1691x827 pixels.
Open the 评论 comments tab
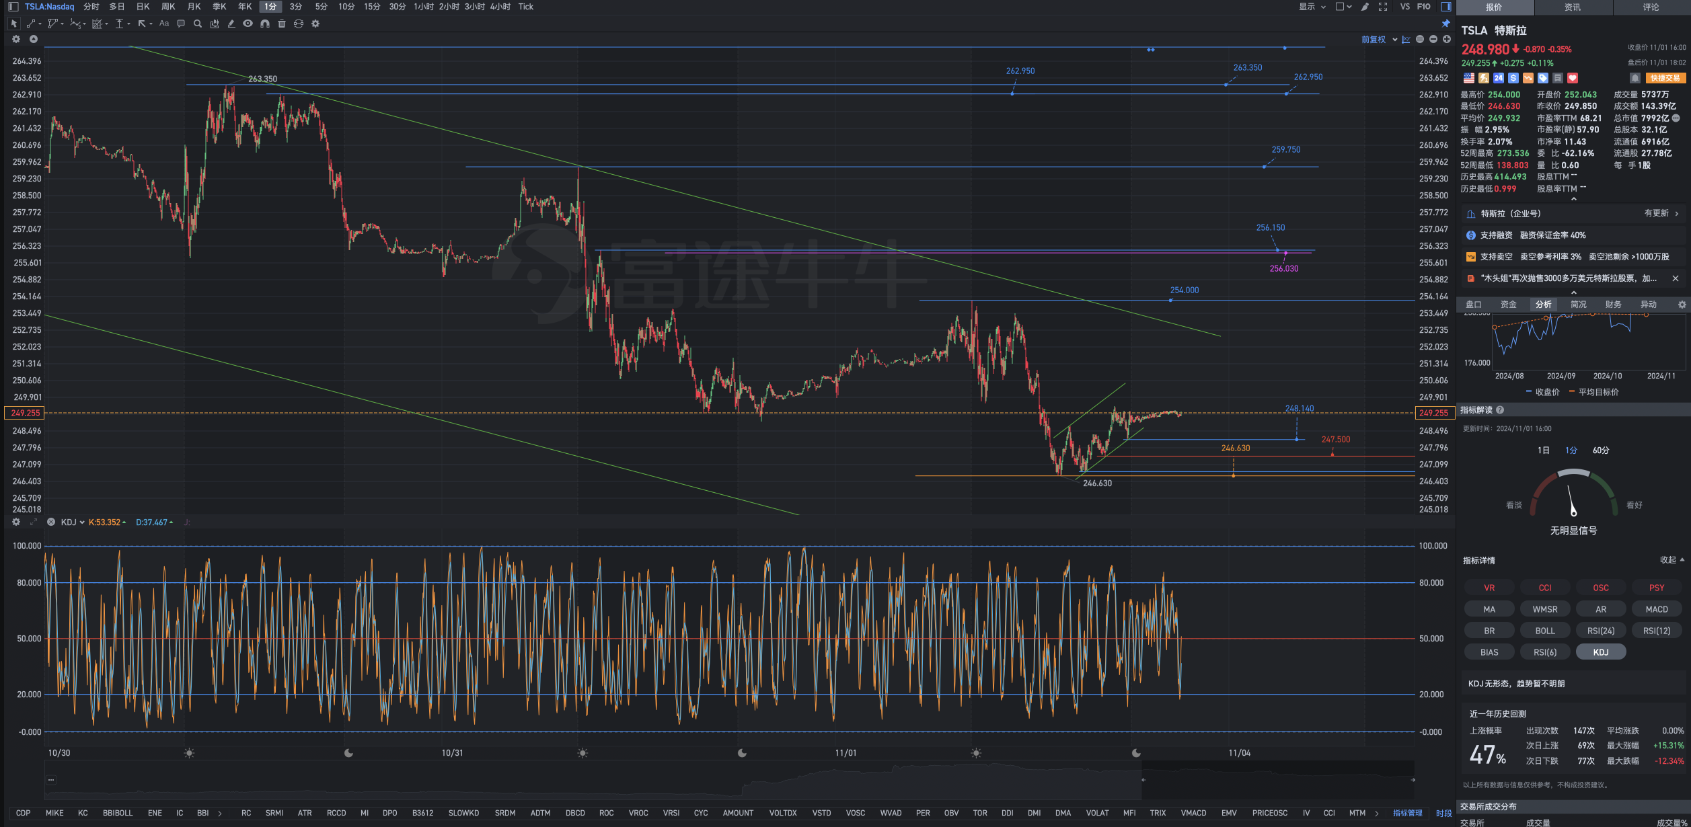click(x=1651, y=7)
